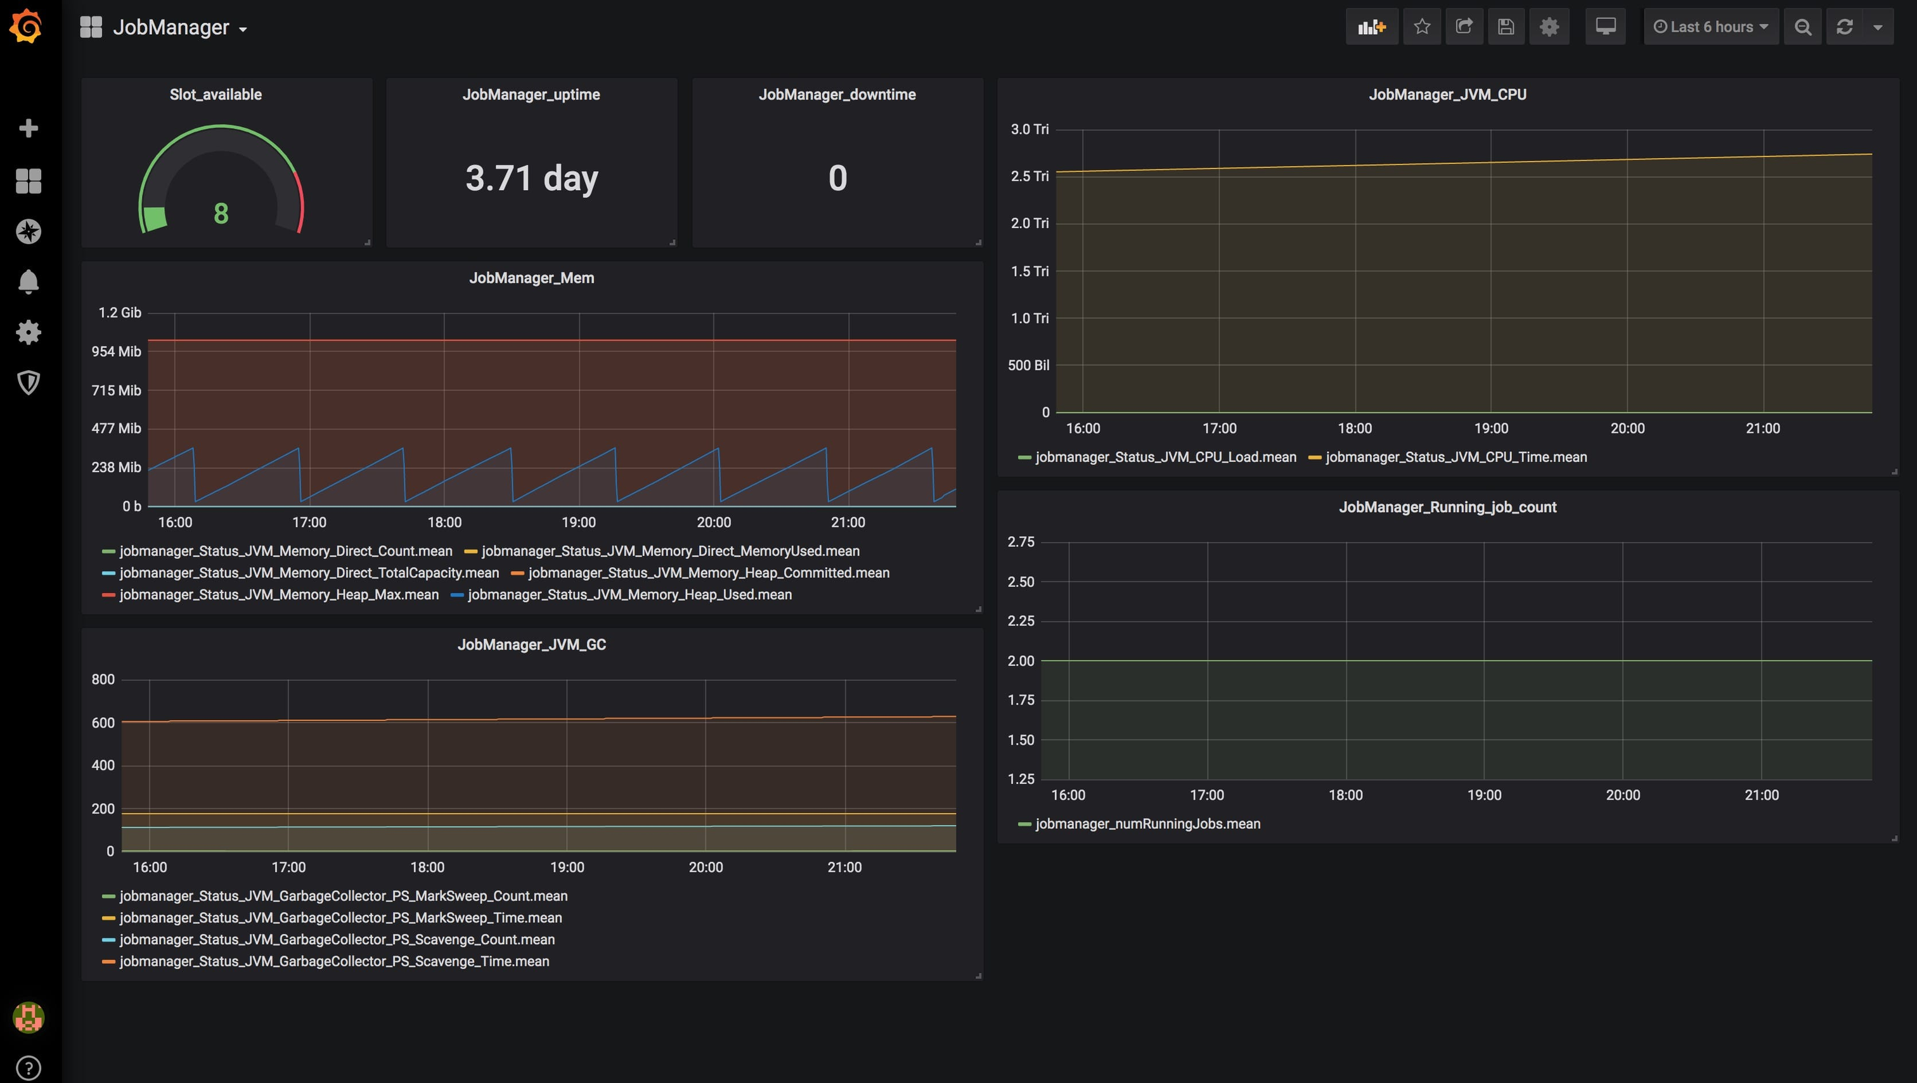Change the green color of numRunningJobs.mean legend
This screenshot has width=1917, height=1083.
click(x=1024, y=824)
